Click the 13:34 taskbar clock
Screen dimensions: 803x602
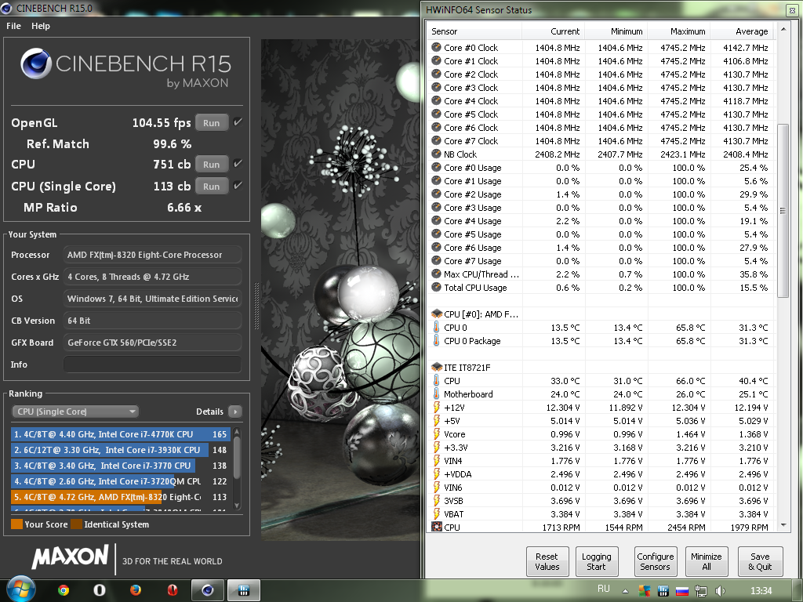click(761, 591)
